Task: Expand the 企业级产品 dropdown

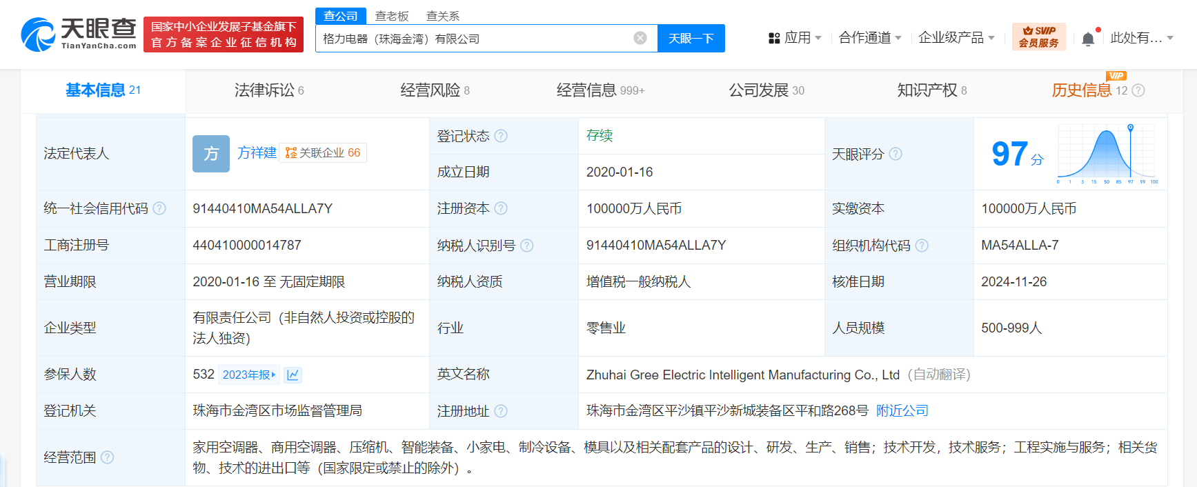Action: [x=991, y=38]
